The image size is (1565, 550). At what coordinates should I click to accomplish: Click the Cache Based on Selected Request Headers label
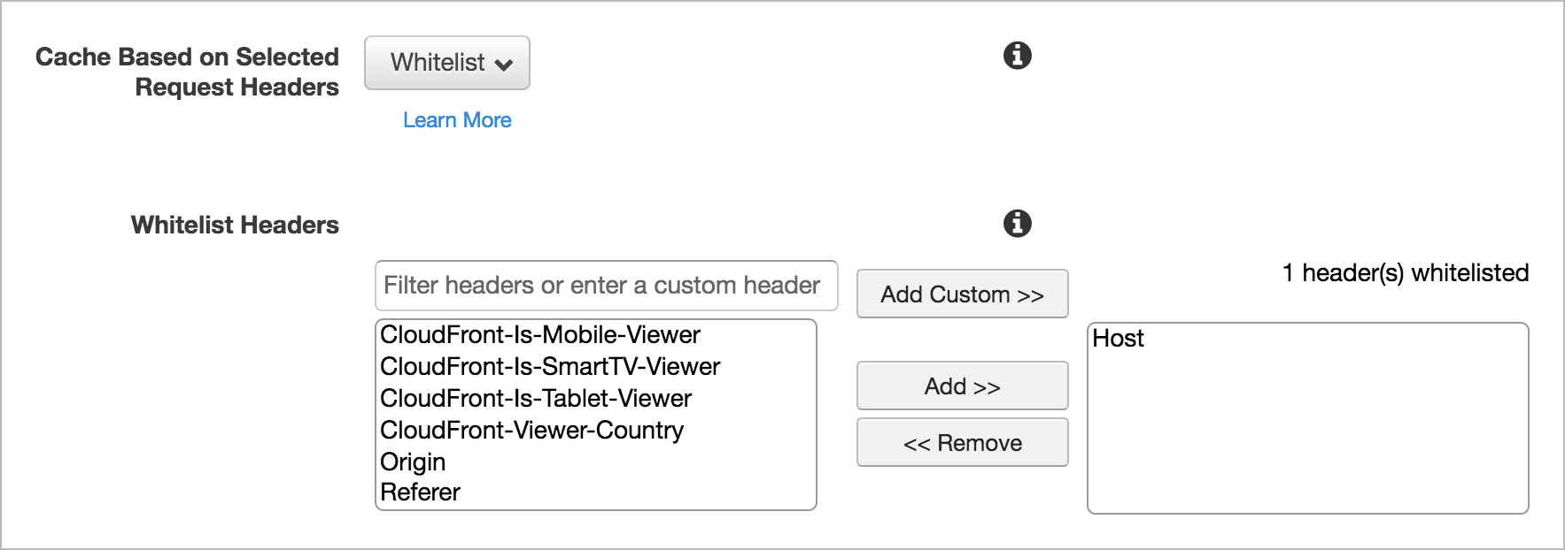[x=188, y=72]
